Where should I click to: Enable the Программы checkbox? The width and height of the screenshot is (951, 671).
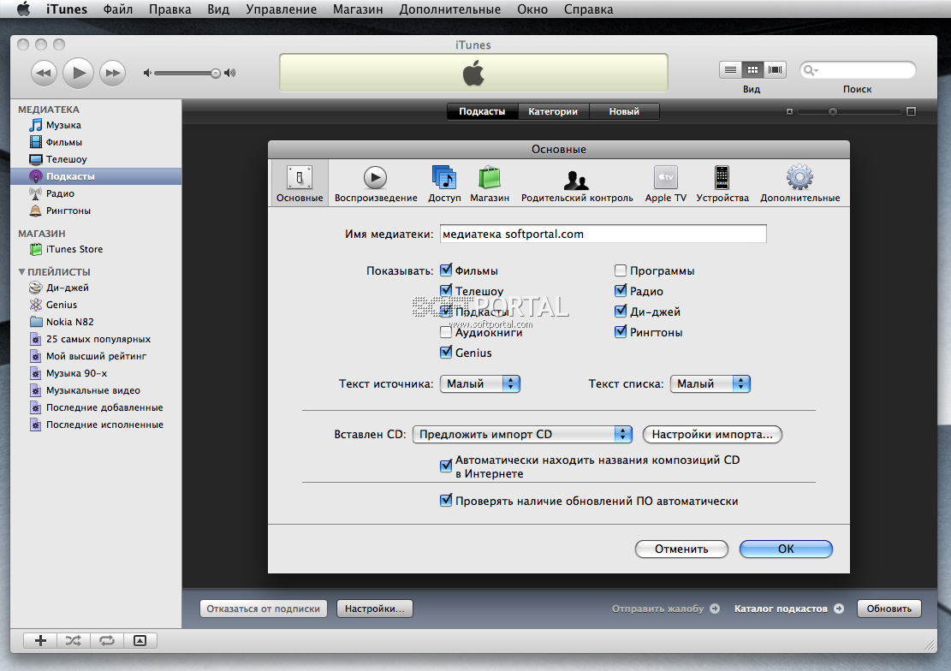[x=621, y=270]
